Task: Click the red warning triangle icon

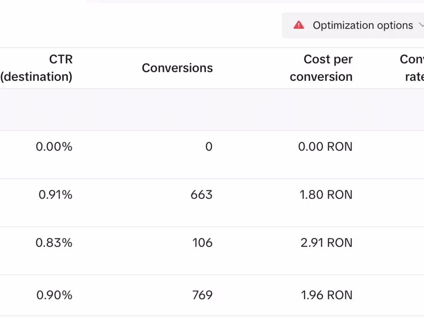Action: [298, 25]
